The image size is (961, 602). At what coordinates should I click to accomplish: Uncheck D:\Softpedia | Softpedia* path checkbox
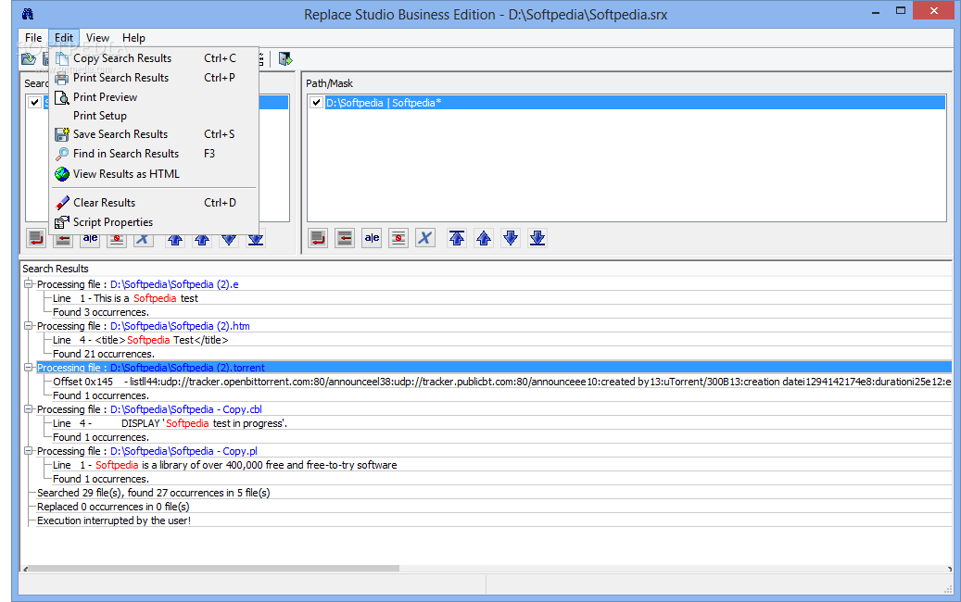[x=316, y=102]
